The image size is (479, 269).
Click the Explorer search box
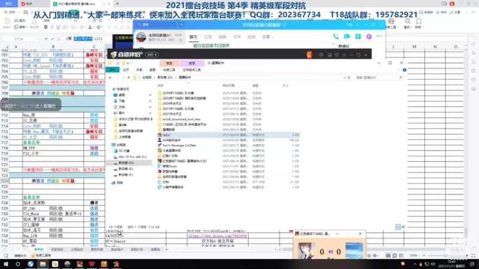(378, 78)
